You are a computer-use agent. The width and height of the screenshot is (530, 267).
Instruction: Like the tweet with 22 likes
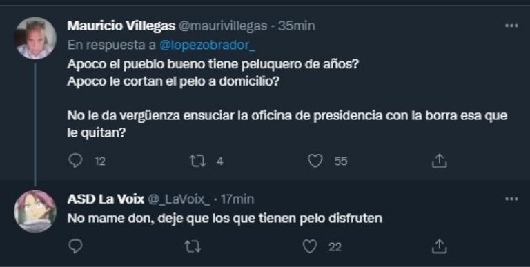(x=309, y=247)
